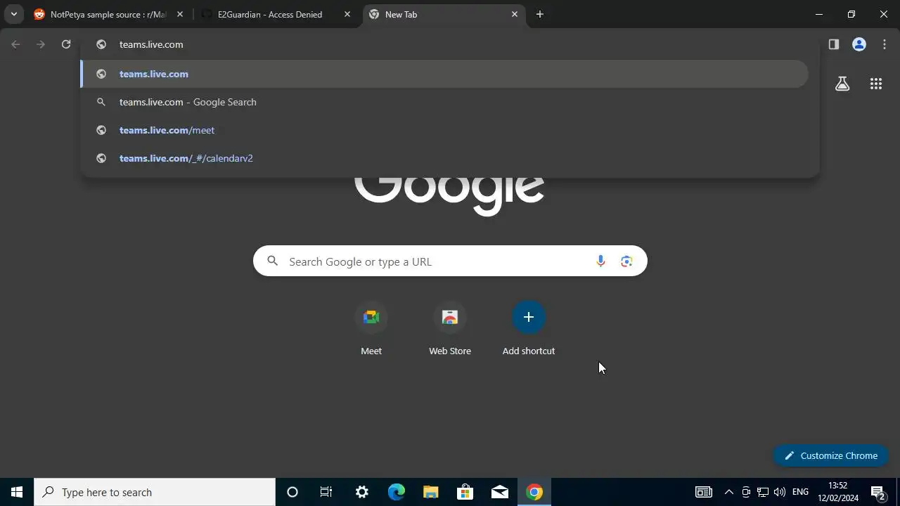Click the address bar text teams.live.com

tap(151, 44)
